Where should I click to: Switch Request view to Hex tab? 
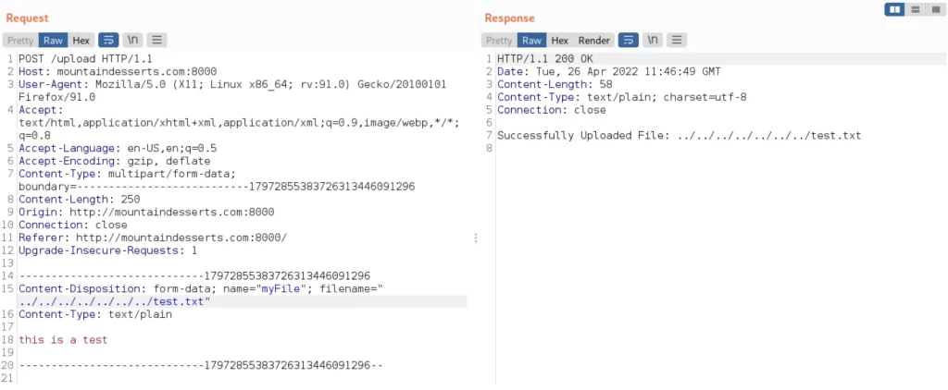point(81,41)
